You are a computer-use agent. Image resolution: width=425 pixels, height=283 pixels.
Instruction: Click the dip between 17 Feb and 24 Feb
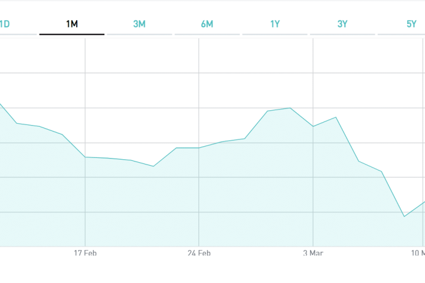tap(153, 166)
